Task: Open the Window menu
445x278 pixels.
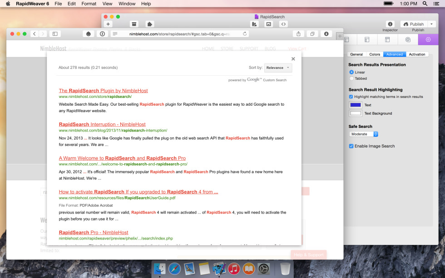Action: click(x=127, y=4)
